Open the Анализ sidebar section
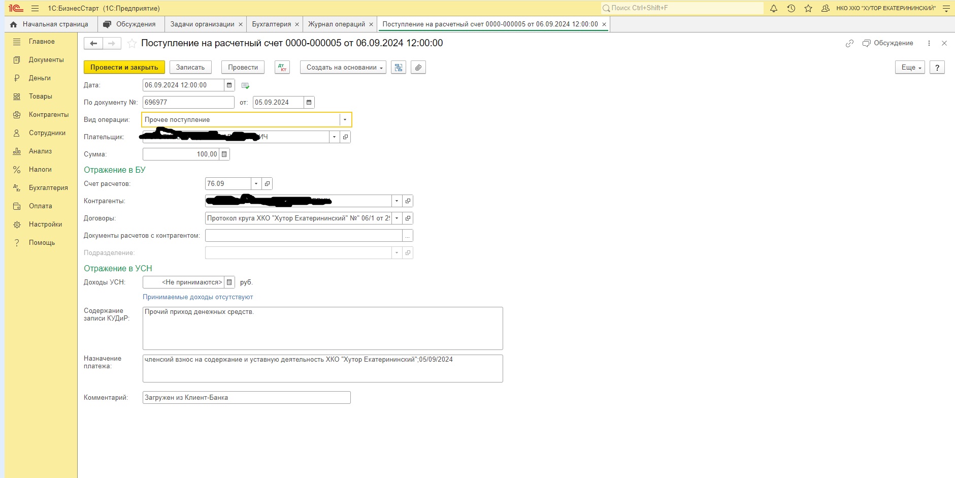Screen dimensions: 955x478 coord(42,151)
